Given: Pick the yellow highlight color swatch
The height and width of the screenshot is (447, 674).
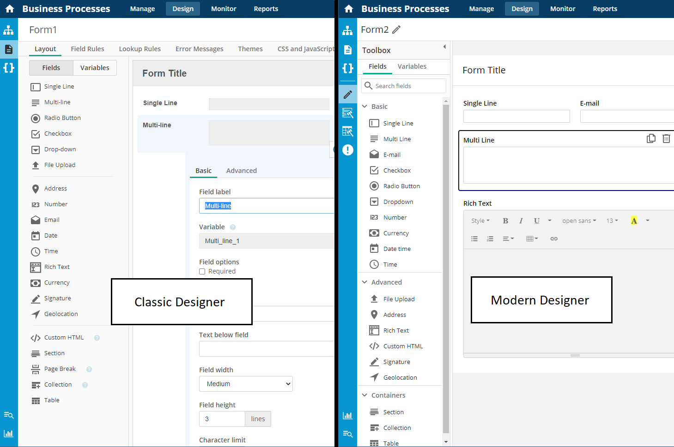Looking at the screenshot, I should [x=633, y=220].
